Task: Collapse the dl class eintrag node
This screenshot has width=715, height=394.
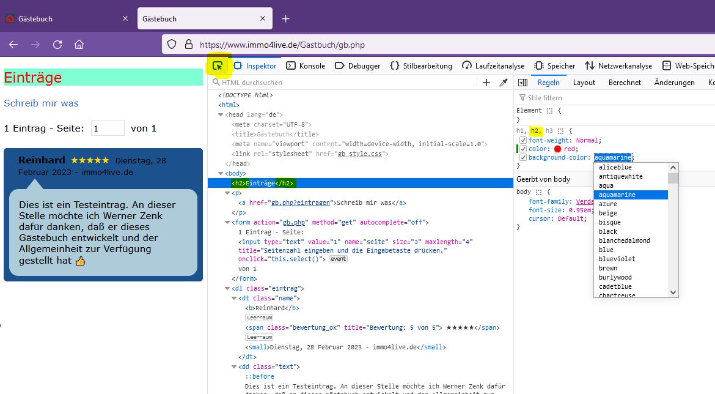Action: tap(227, 288)
